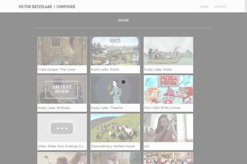This screenshot has width=247, height=164.
Task: Open the LOI cello player thumbnail
Action: pos(168,128)
